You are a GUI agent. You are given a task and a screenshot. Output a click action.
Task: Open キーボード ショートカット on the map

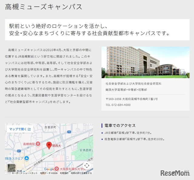[x=25, y=173]
